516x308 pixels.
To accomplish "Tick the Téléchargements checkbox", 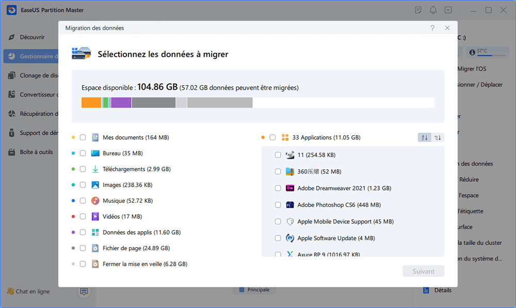I will pyautogui.click(x=83, y=169).
